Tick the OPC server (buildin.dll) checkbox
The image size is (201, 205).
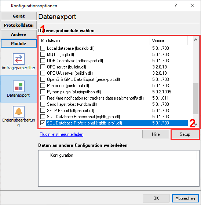[43, 67]
